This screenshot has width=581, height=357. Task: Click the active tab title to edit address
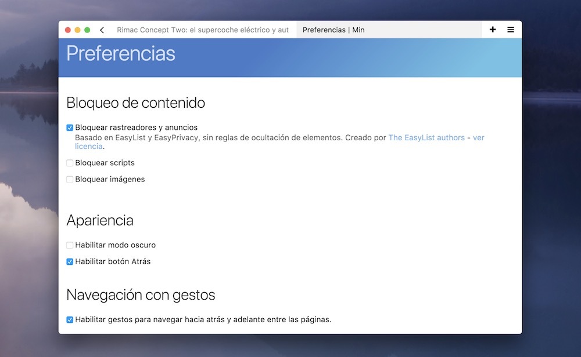pos(333,30)
